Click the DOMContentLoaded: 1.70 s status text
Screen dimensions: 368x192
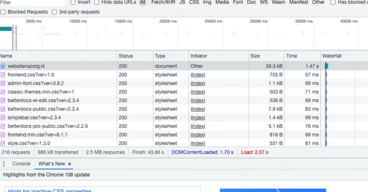[x=203, y=152]
